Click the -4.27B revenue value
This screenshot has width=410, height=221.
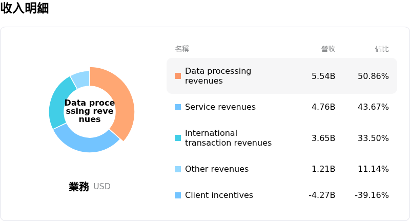coord(322,195)
